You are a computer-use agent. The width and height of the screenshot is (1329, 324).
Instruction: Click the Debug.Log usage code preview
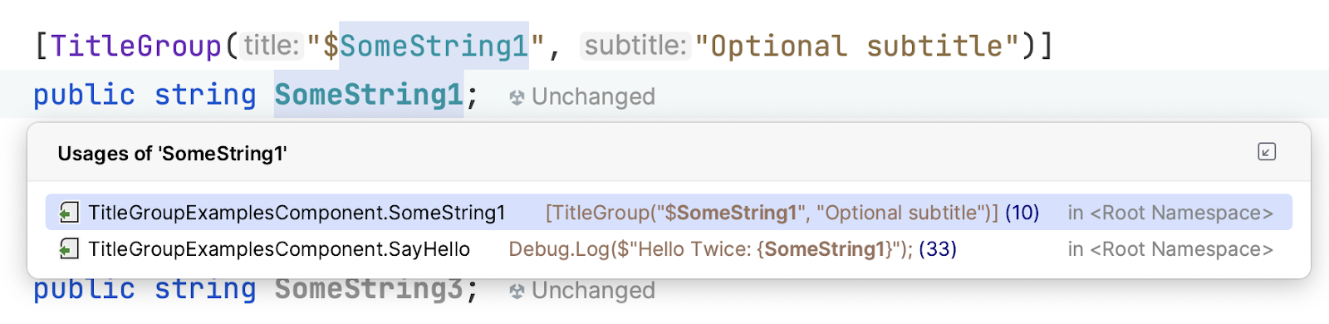click(x=711, y=249)
